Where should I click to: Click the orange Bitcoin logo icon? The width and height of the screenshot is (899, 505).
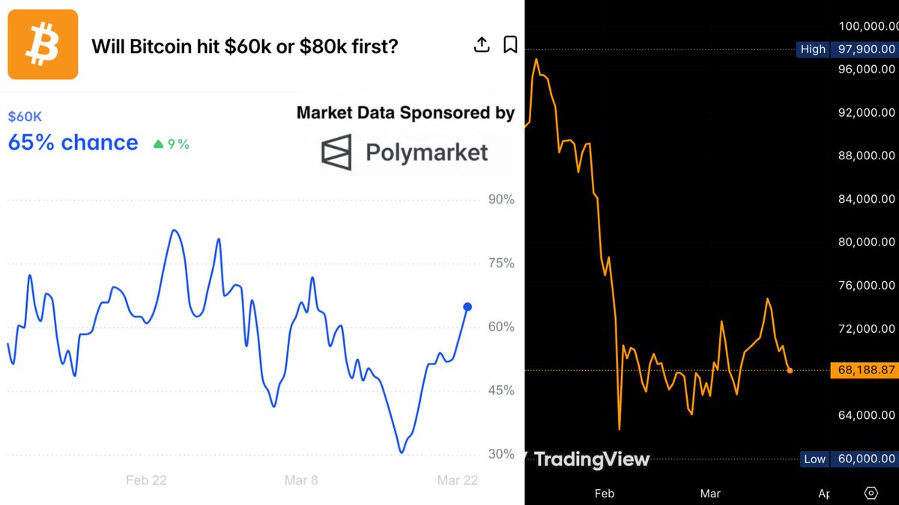pos(43,45)
